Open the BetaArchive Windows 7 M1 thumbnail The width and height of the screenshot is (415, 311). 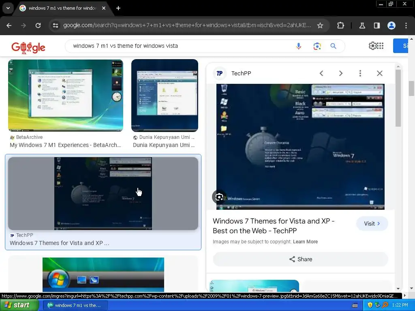pyautogui.click(x=66, y=96)
